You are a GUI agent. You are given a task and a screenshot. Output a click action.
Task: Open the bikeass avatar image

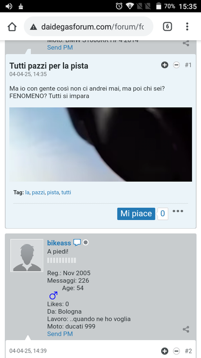27,256
